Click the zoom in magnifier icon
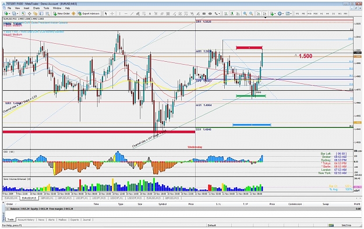364x229 pixels. click(245, 13)
